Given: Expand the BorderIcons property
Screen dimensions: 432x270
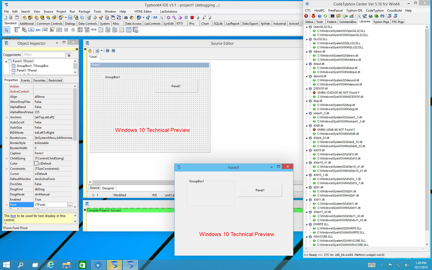Looking at the screenshot, I should click(7, 138).
